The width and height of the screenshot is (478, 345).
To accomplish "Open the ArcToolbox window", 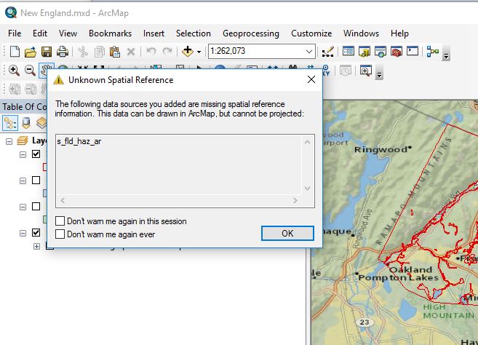I will [397, 52].
